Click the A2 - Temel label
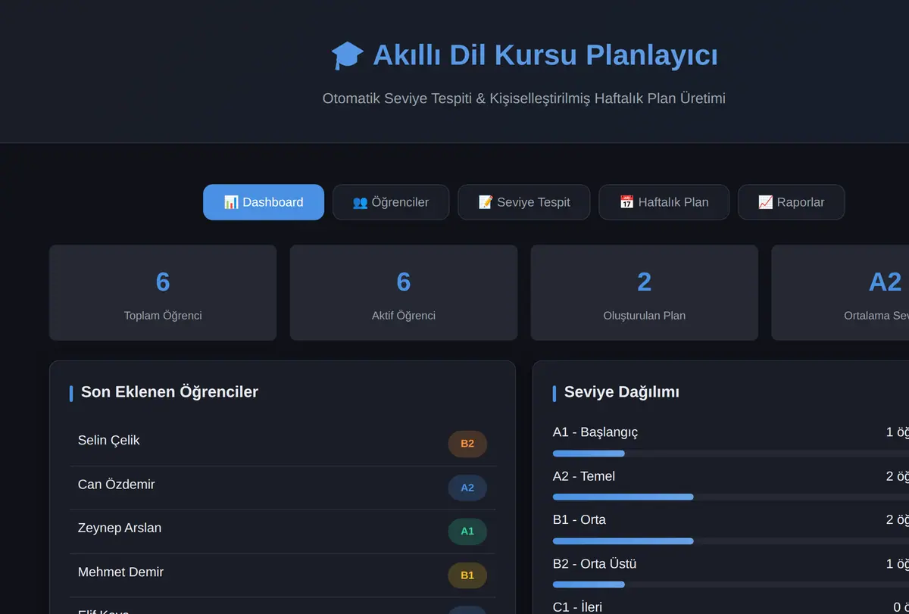This screenshot has height=614, width=909. 584,476
